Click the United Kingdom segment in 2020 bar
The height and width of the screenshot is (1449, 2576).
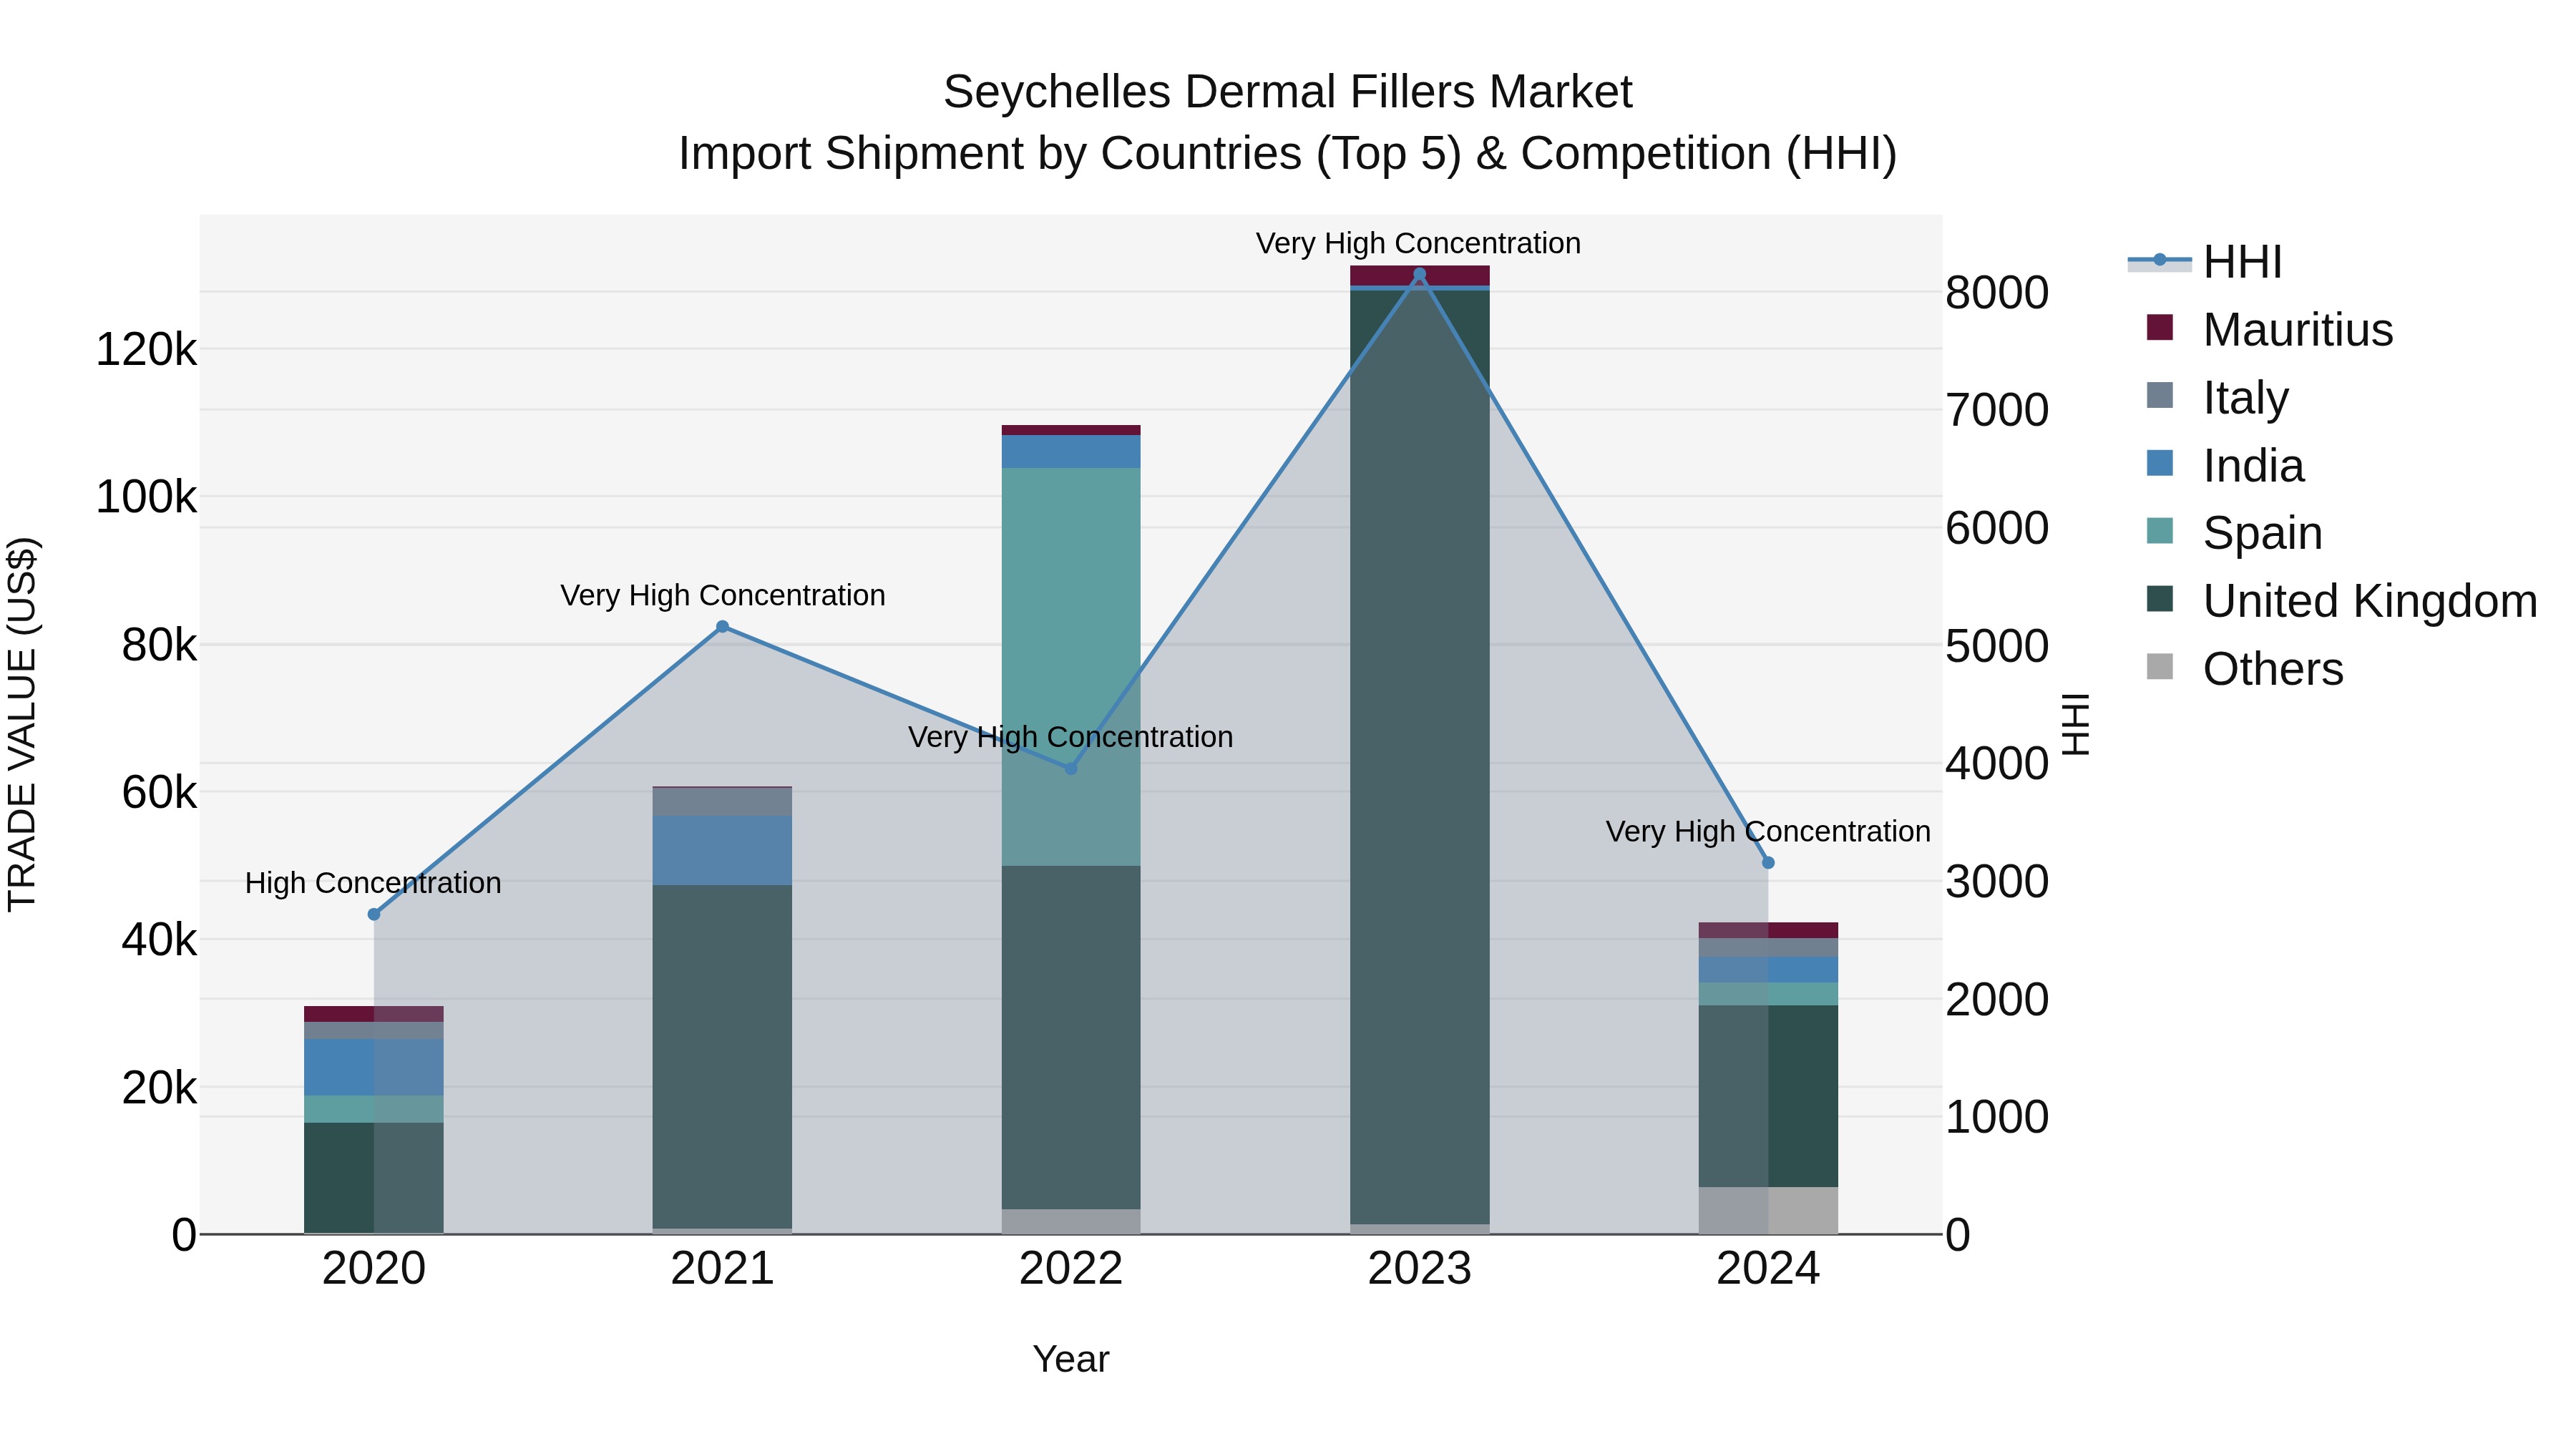point(374,1178)
